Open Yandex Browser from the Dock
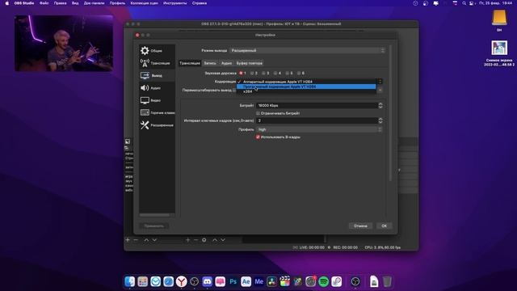The width and height of the screenshot is (517, 291). 181,281
